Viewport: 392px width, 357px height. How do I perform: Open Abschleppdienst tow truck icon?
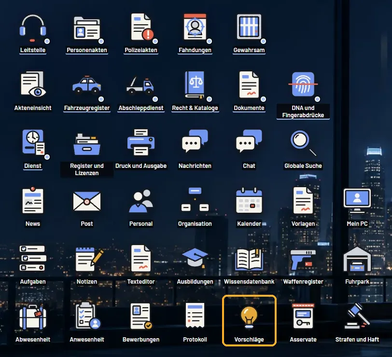(141, 85)
